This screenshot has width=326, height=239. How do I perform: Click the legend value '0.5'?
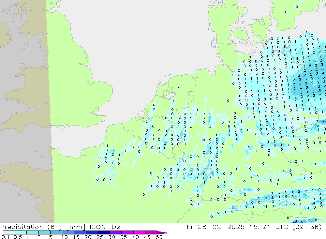(x=18, y=237)
